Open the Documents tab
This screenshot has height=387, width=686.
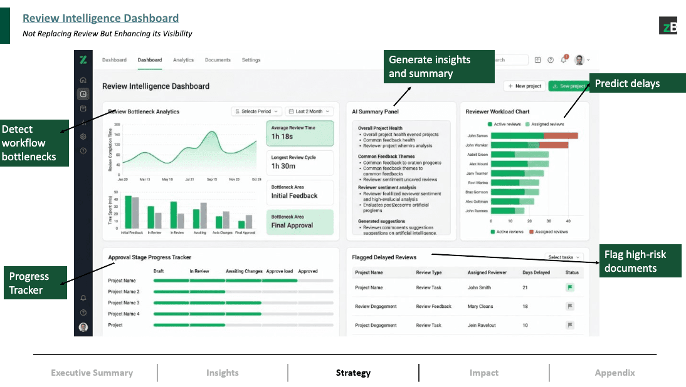(x=218, y=60)
